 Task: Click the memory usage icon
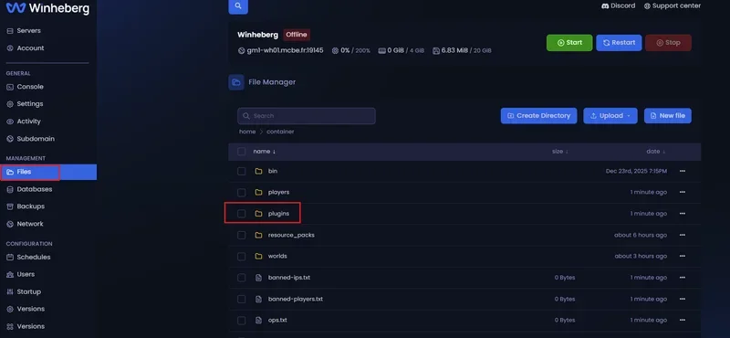381,50
